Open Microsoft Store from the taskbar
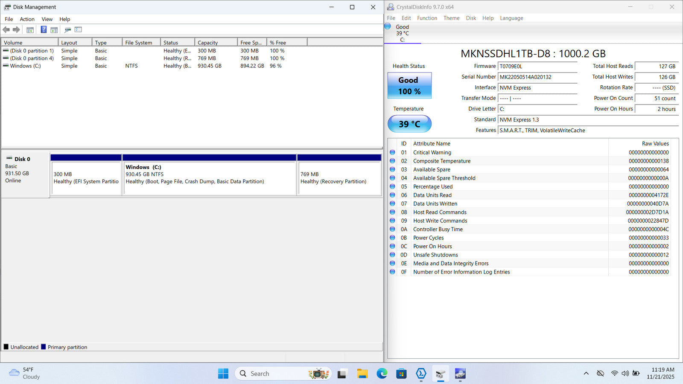Image resolution: width=683 pixels, height=384 pixels. click(x=401, y=374)
